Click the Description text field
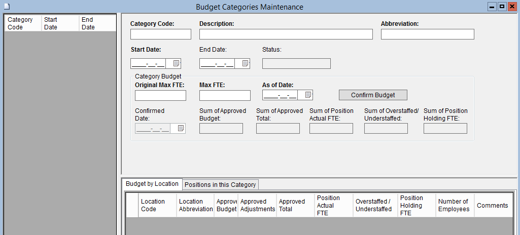Screen dimensions: 520x235 [286, 34]
